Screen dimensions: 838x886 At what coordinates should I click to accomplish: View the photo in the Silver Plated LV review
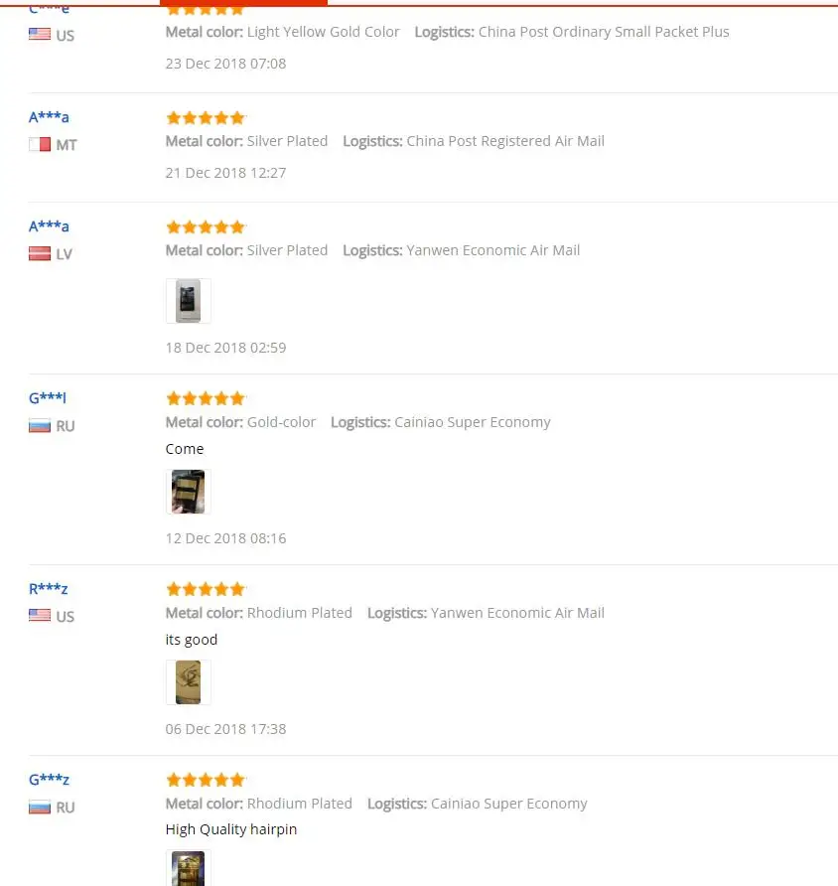point(188,301)
